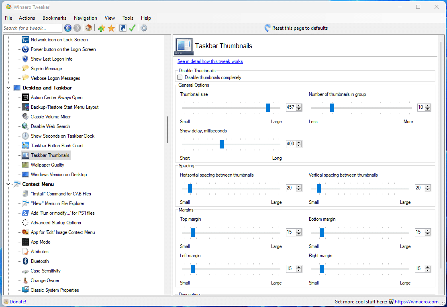The image size is (447, 307).
Task: Click the Donate! link
Action: click(x=18, y=302)
